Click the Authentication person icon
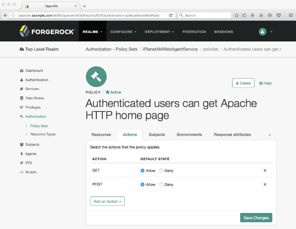The image size is (296, 229). (22, 80)
